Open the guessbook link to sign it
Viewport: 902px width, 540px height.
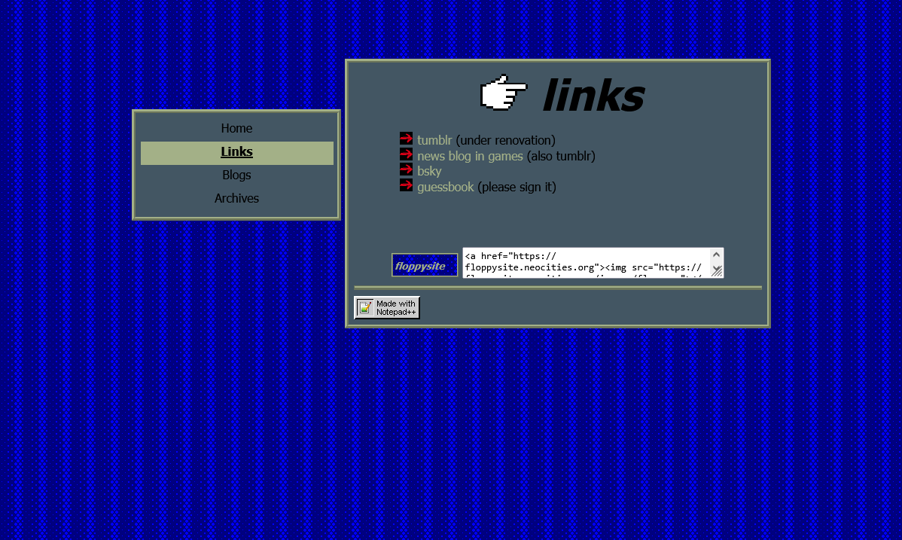coord(446,187)
